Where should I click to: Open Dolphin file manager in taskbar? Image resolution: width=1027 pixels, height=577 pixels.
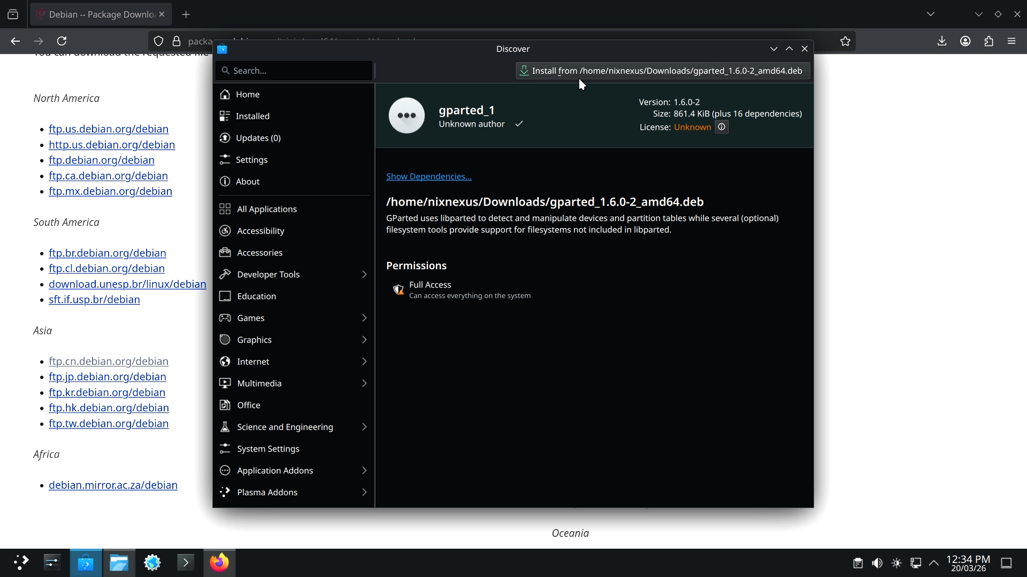[x=119, y=563]
